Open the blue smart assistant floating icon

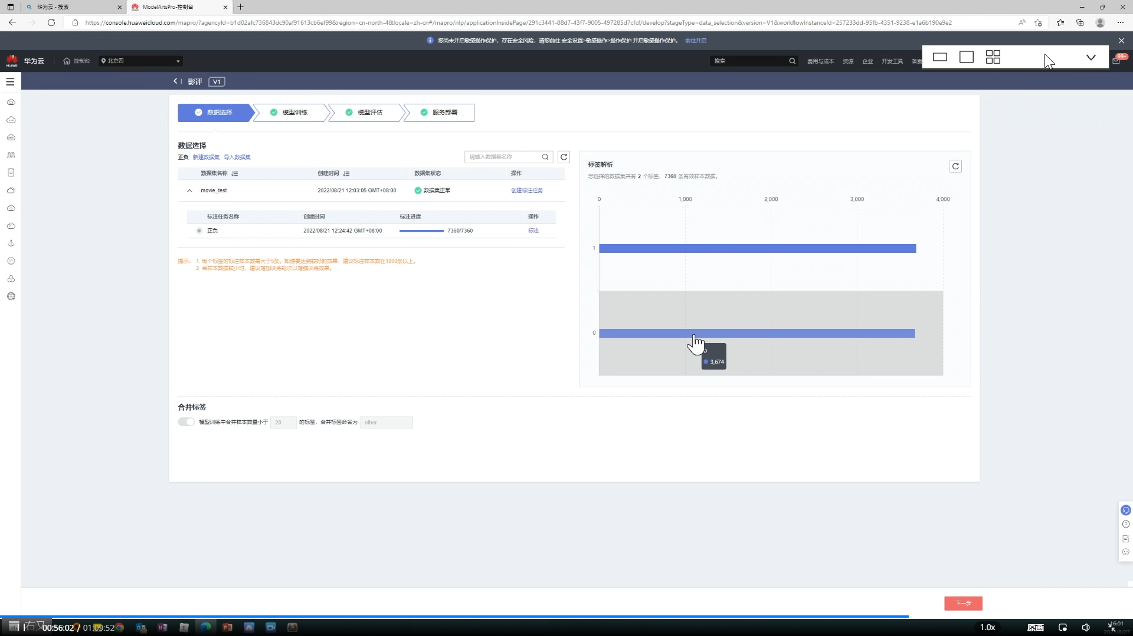pos(1126,510)
